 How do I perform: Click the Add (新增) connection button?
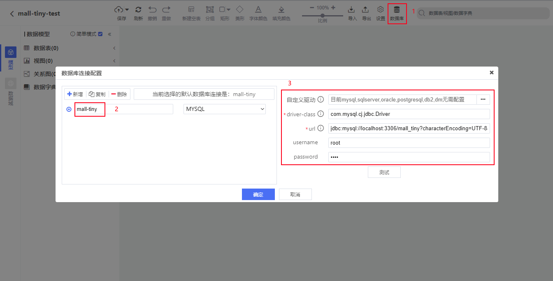[x=75, y=94]
